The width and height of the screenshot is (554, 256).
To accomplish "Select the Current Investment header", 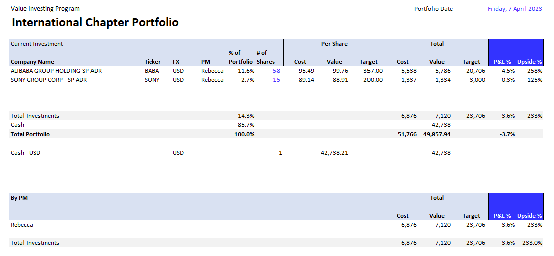I will click(x=37, y=44).
